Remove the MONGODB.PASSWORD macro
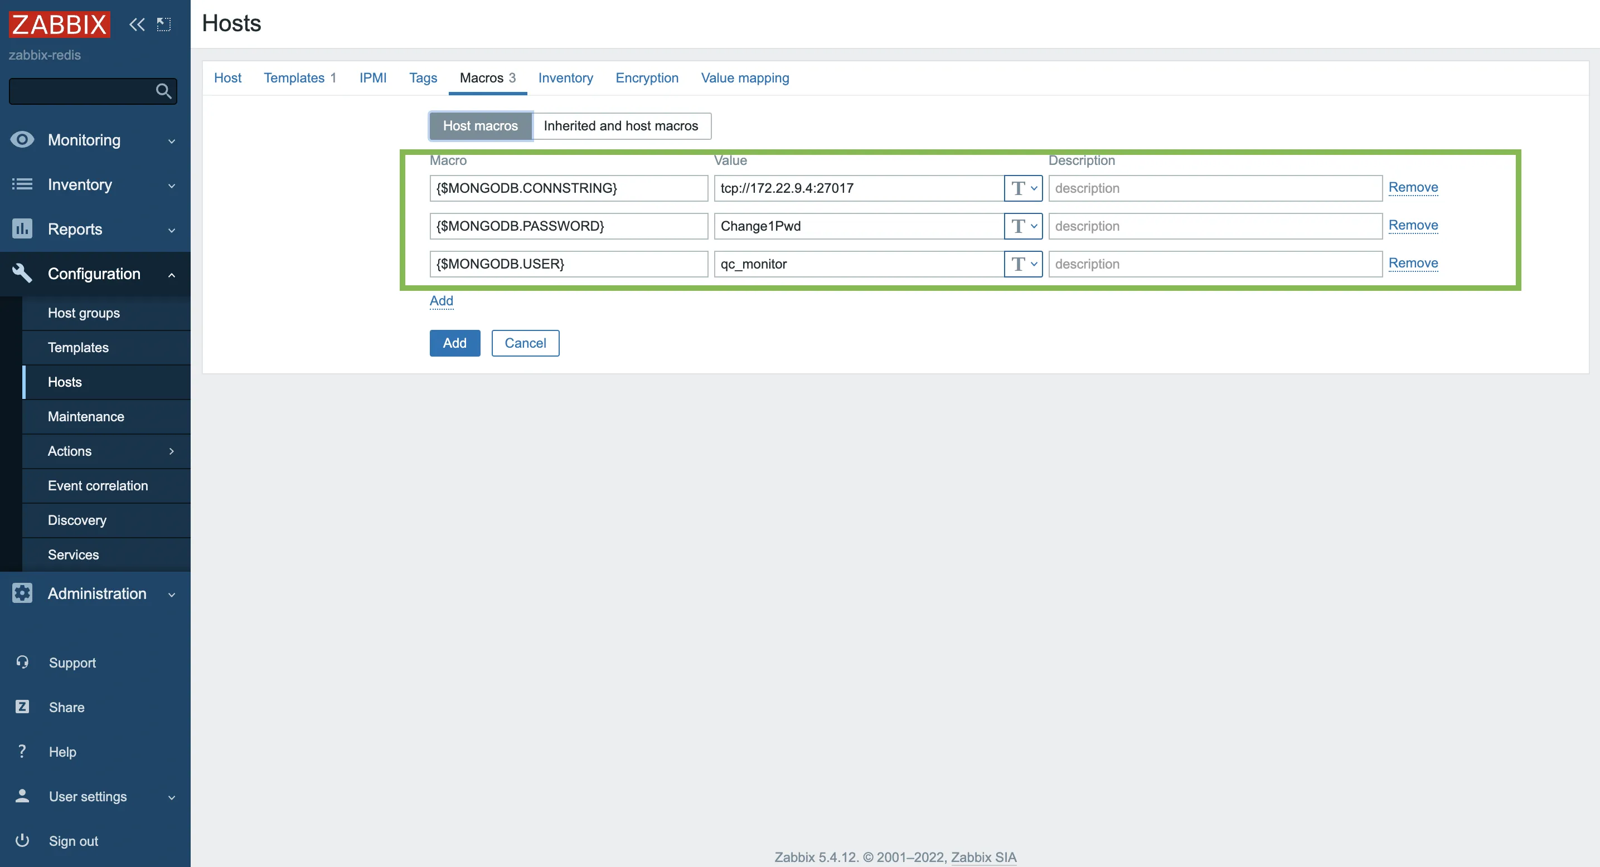 (x=1413, y=225)
